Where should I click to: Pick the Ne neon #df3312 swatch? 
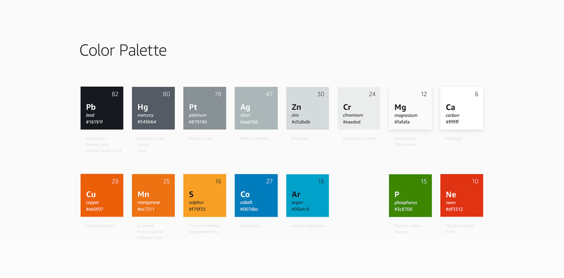(x=462, y=195)
